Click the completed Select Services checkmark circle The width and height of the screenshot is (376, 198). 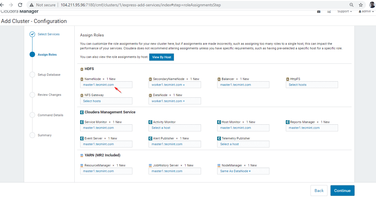click(32, 34)
